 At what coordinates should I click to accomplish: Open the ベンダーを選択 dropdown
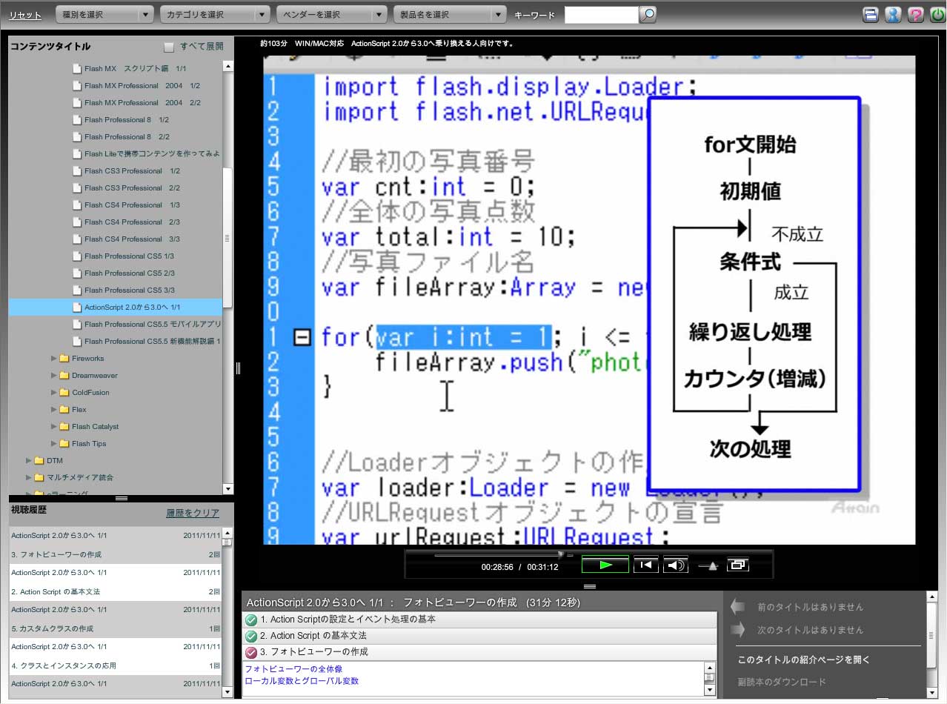[x=331, y=15]
